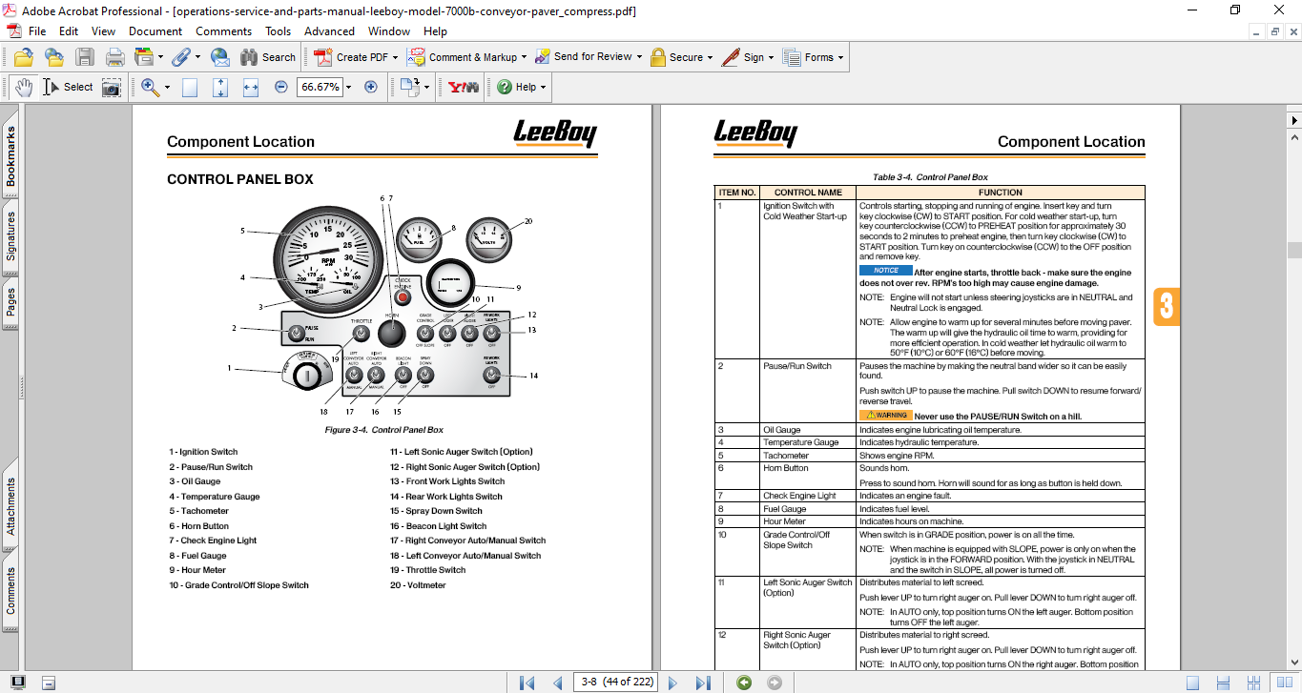Open the zoom percentage dropdown
Viewport: 1302px width, 693px height.
(348, 87)
